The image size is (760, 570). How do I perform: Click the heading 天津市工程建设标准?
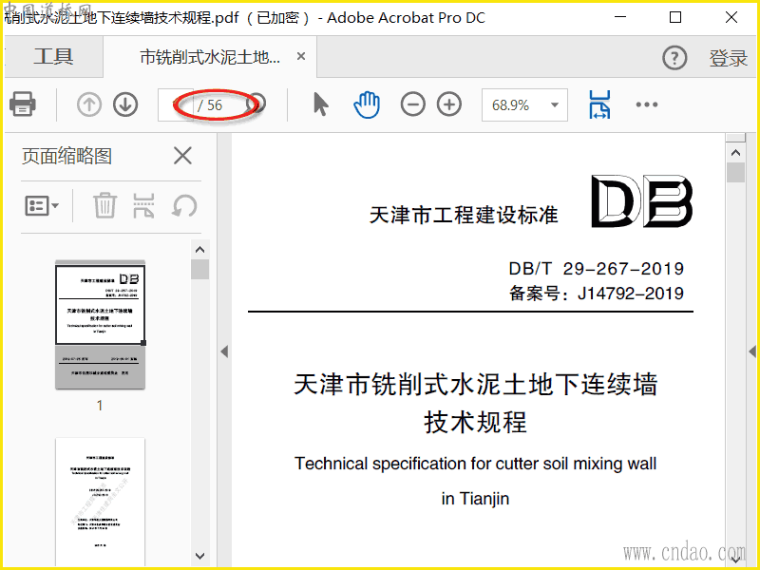464,215
